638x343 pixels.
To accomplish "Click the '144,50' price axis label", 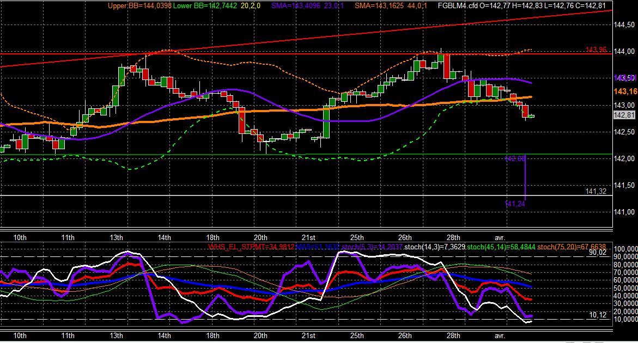I will (x=624, y=25).
